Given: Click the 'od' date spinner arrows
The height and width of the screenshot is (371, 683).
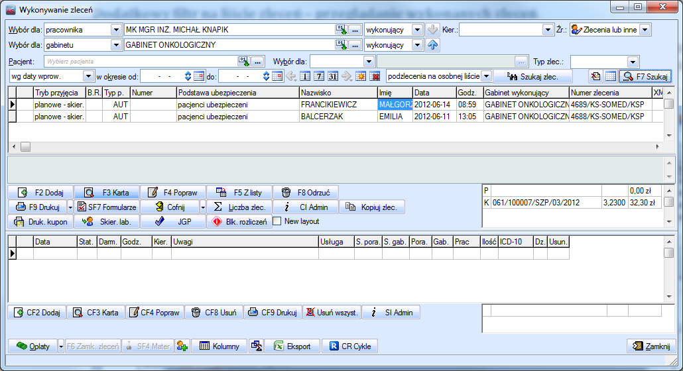Looking at the screenshot, I should [188, 76].
